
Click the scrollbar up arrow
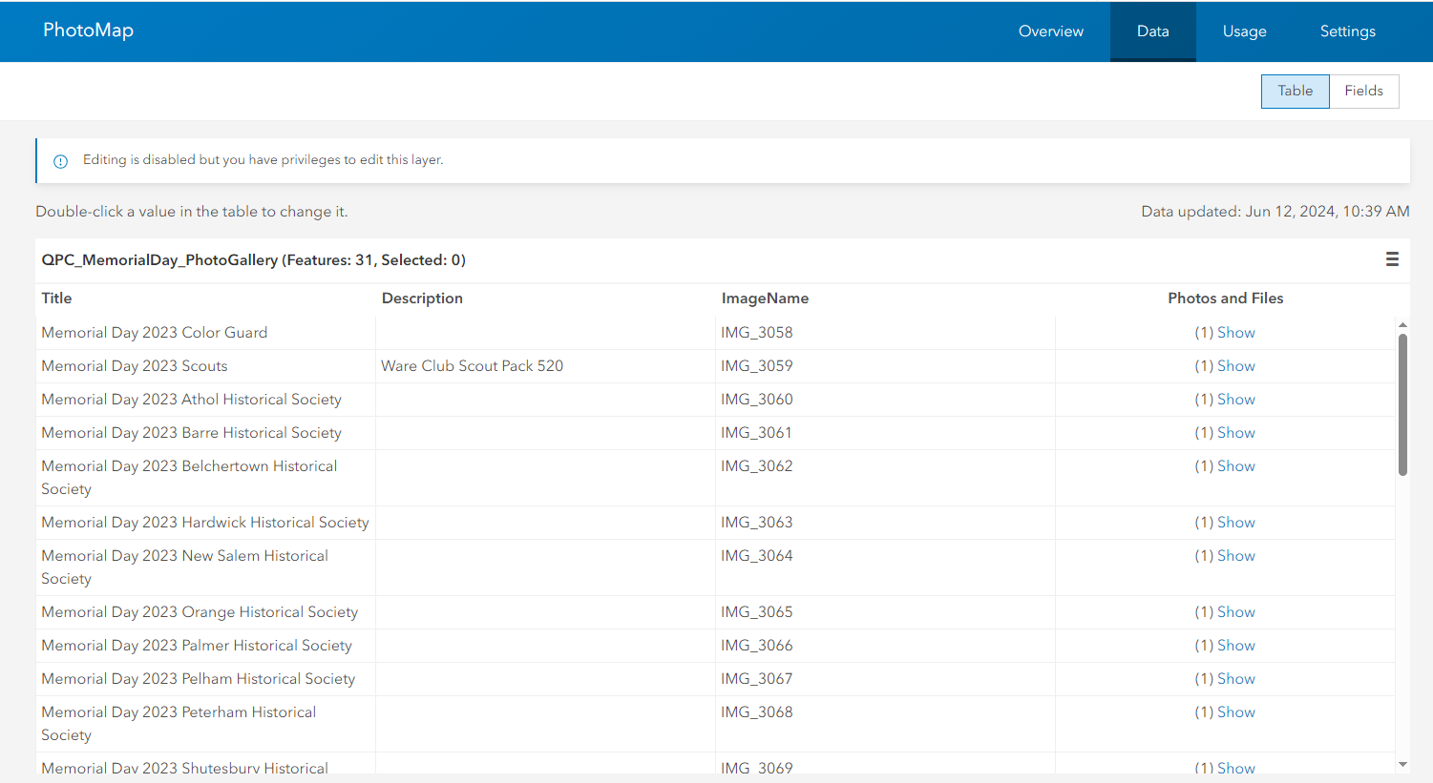1402,324
